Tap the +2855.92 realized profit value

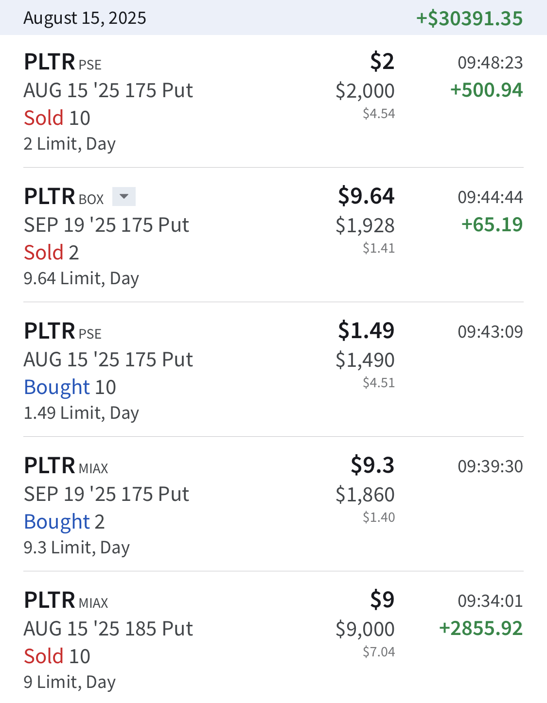481,628
